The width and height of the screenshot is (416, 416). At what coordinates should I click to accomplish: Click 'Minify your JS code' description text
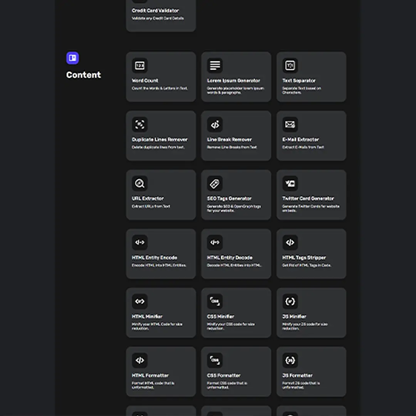pyautogui.click(x=305, y=326)
